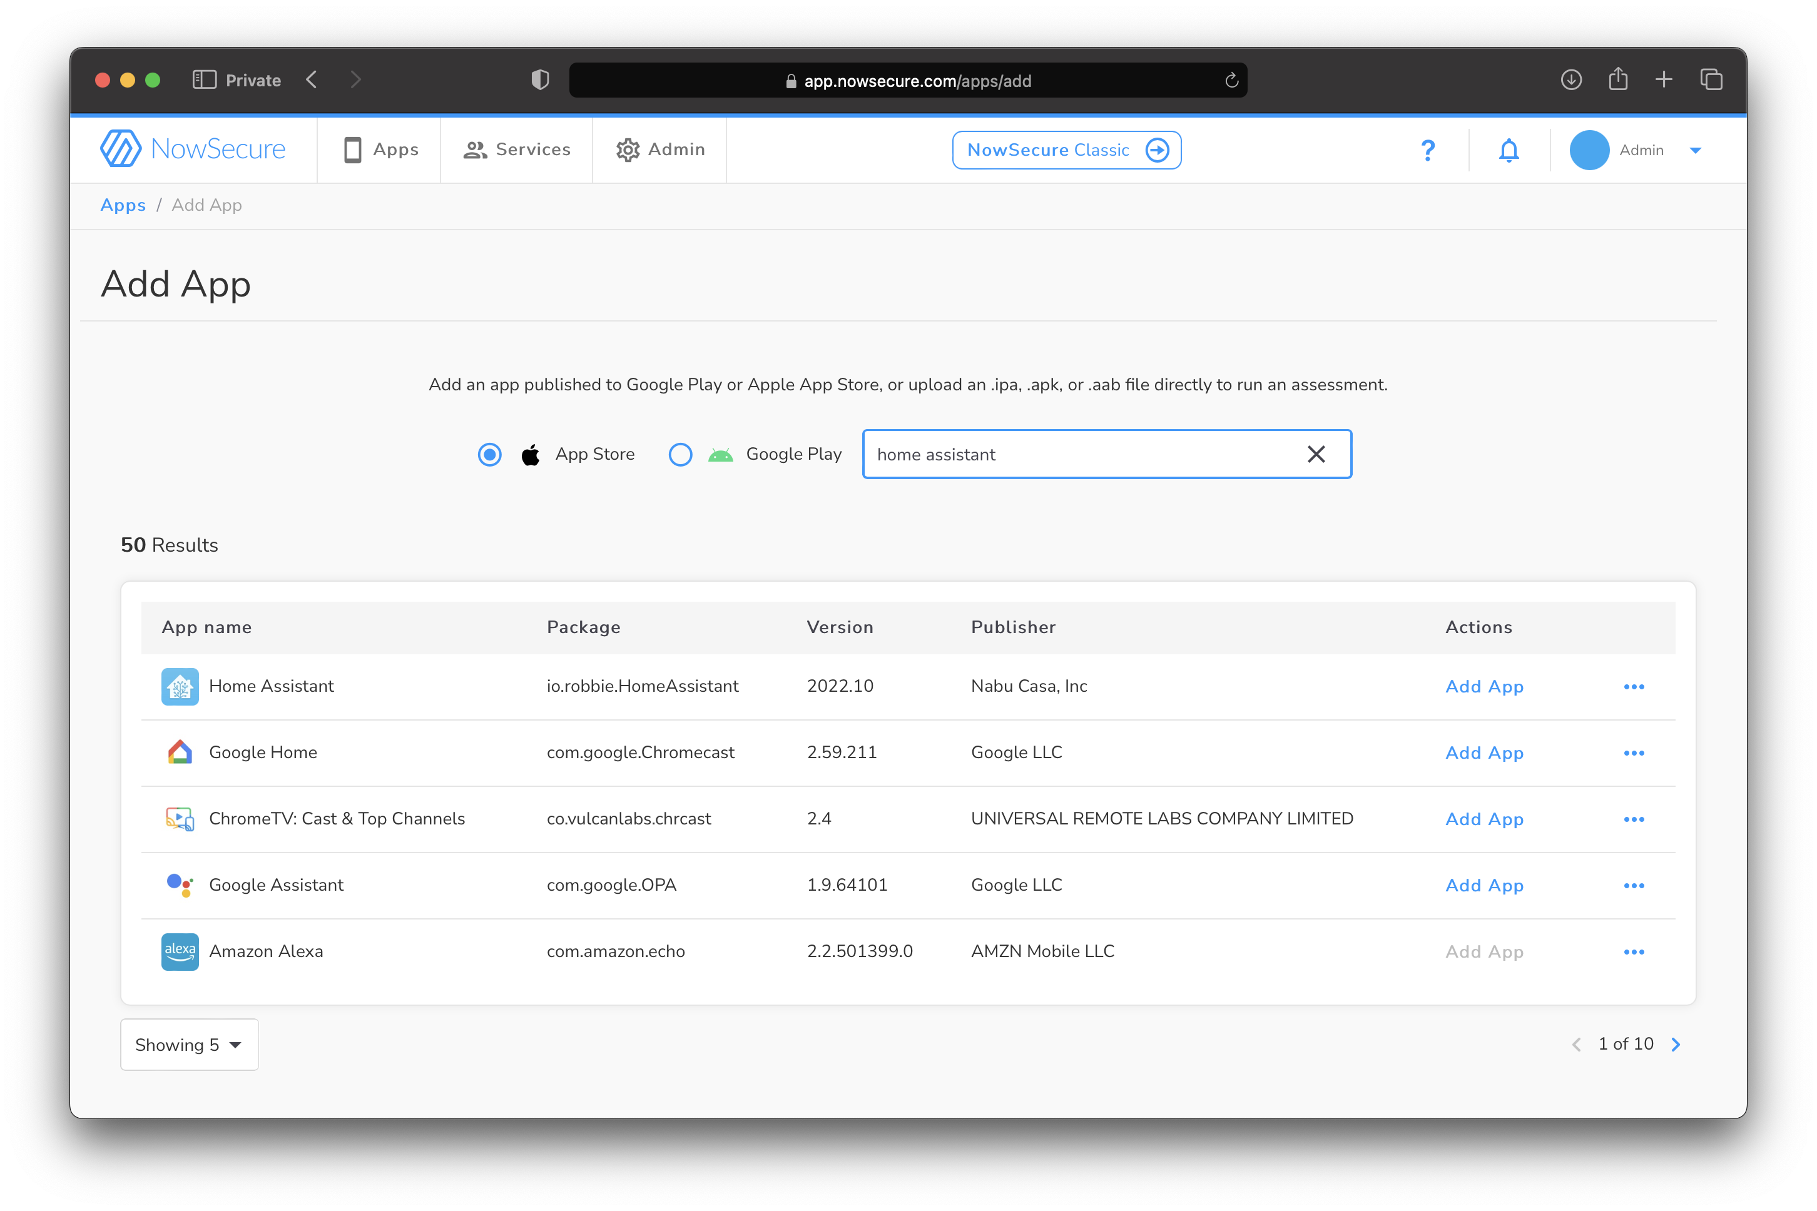Image resolution: width=1817 pixels, height=1211 pixels.
Task: Click the NowSecure logo
Action: coord(193,148)
